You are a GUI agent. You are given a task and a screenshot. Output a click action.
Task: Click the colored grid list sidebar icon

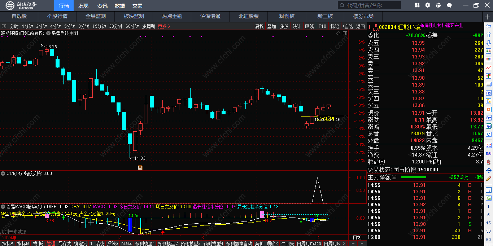489,60
